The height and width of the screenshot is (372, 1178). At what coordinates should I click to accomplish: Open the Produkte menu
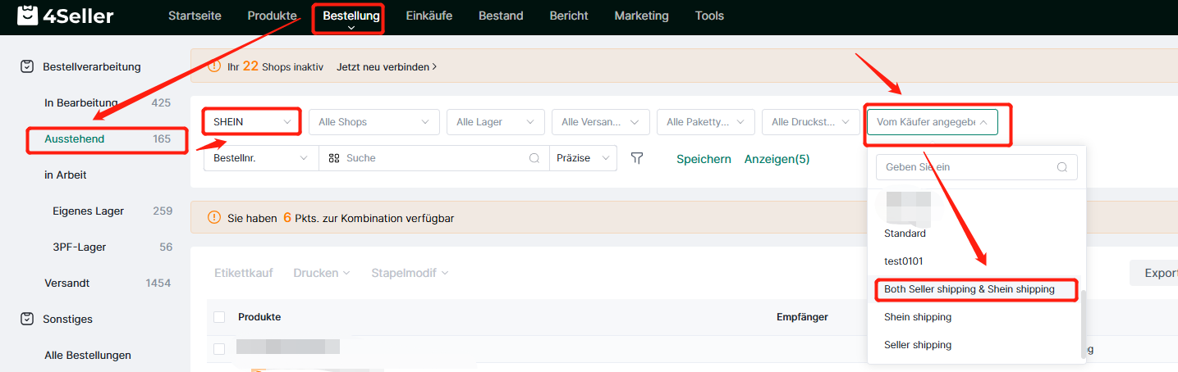(273, 16)
